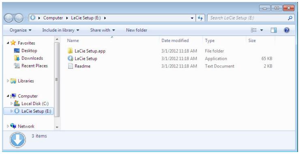The image size is (300, 154).
Task: Open the view options dropdown arrow
Action: pyautogui.click(x=261, y=30)
